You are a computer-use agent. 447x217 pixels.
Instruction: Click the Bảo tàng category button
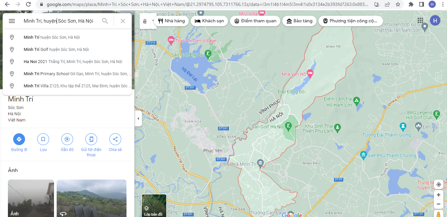pyautogui.click(x=299, y=21)
